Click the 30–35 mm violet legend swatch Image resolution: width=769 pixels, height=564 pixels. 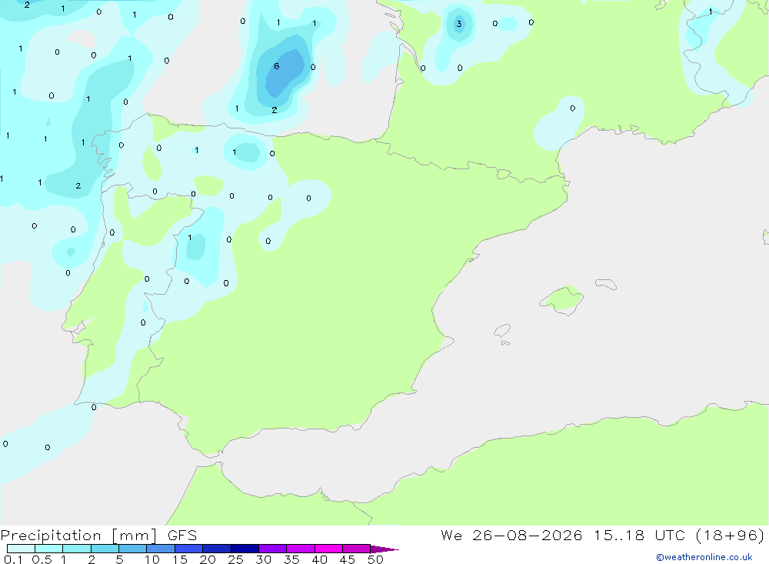pos(273,549)
